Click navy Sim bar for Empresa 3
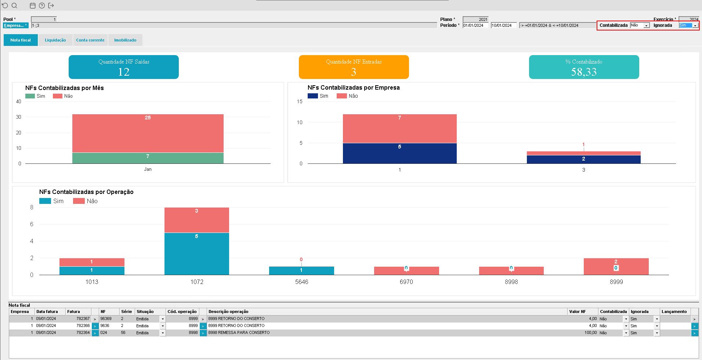The width and height of the screenshot is (702, 360). pyautogui.click(x=584, y=159)
